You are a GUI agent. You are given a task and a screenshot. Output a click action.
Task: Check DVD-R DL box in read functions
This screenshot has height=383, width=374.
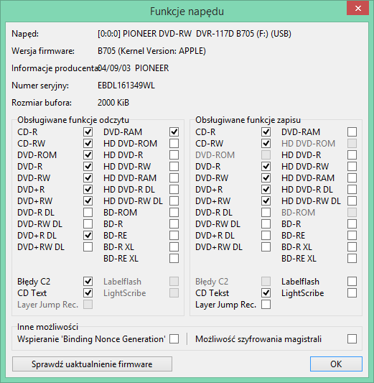pyautogui.click(x=88, y=213)
